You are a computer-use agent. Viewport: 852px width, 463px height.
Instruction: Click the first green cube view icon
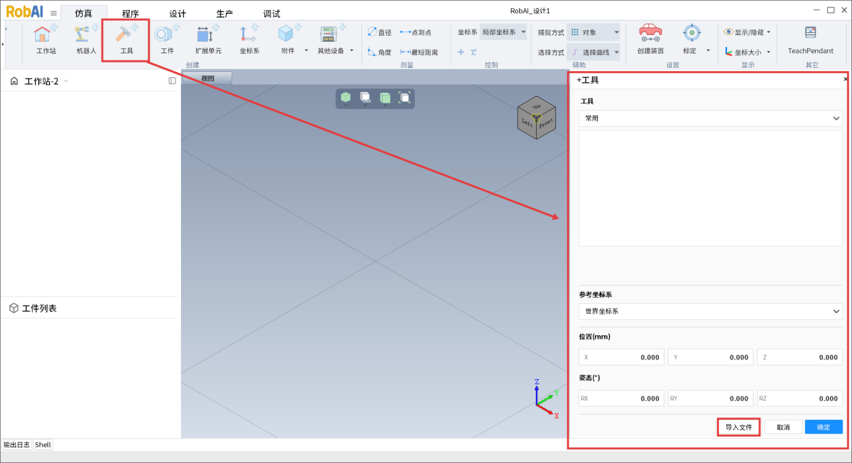click(346, 97)
